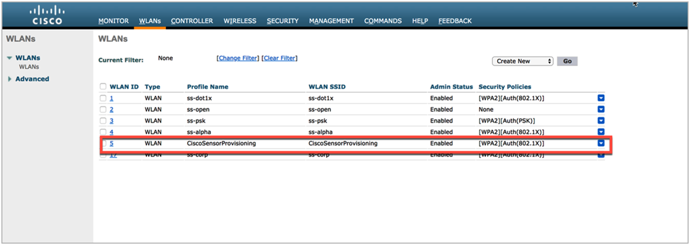Click the Advanced sidebar label
The height and width of the screenshot is (245, 690).
pyautogui.click(x=32, y=79)
